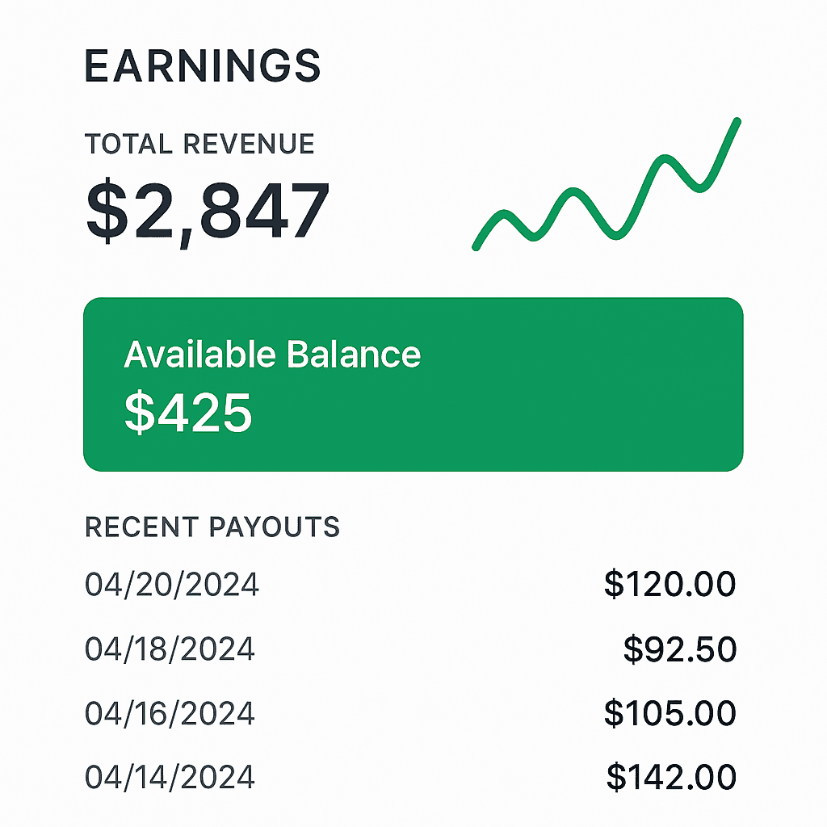The height and width of the screenshot is (827, 827).
Task: Select the dollar amount $2,847
Action: pos(206,210)
